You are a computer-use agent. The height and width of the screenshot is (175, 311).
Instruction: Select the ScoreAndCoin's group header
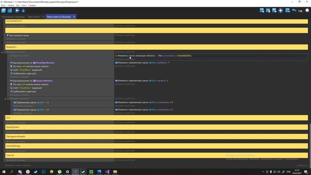coord(156,21)
